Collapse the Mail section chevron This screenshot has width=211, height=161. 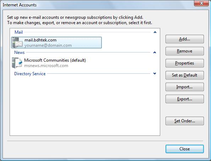155,32
